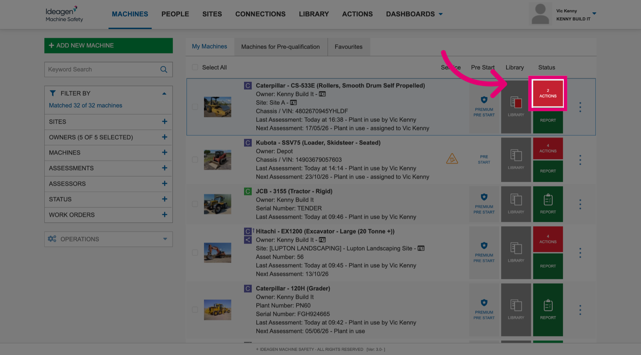Collapse the Filter By panel
641x355 pixels.
pyautogui.click(x=164, y=93)
